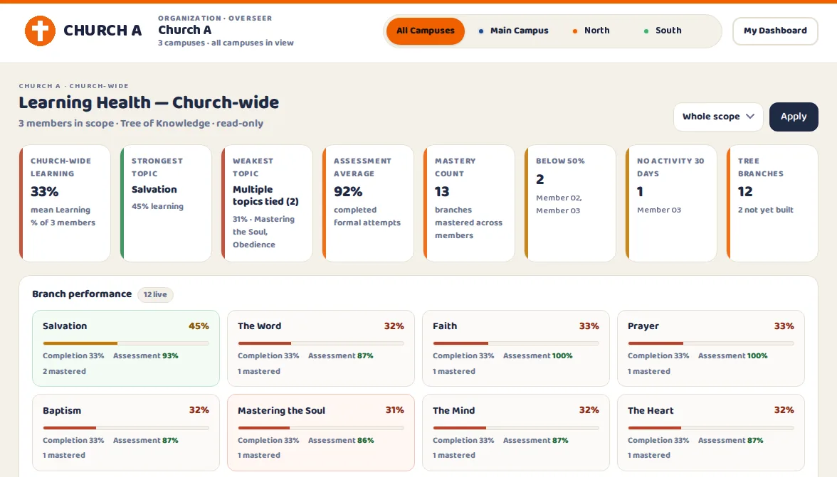Click the 12 live badge
837x477 pixels.
155,295
